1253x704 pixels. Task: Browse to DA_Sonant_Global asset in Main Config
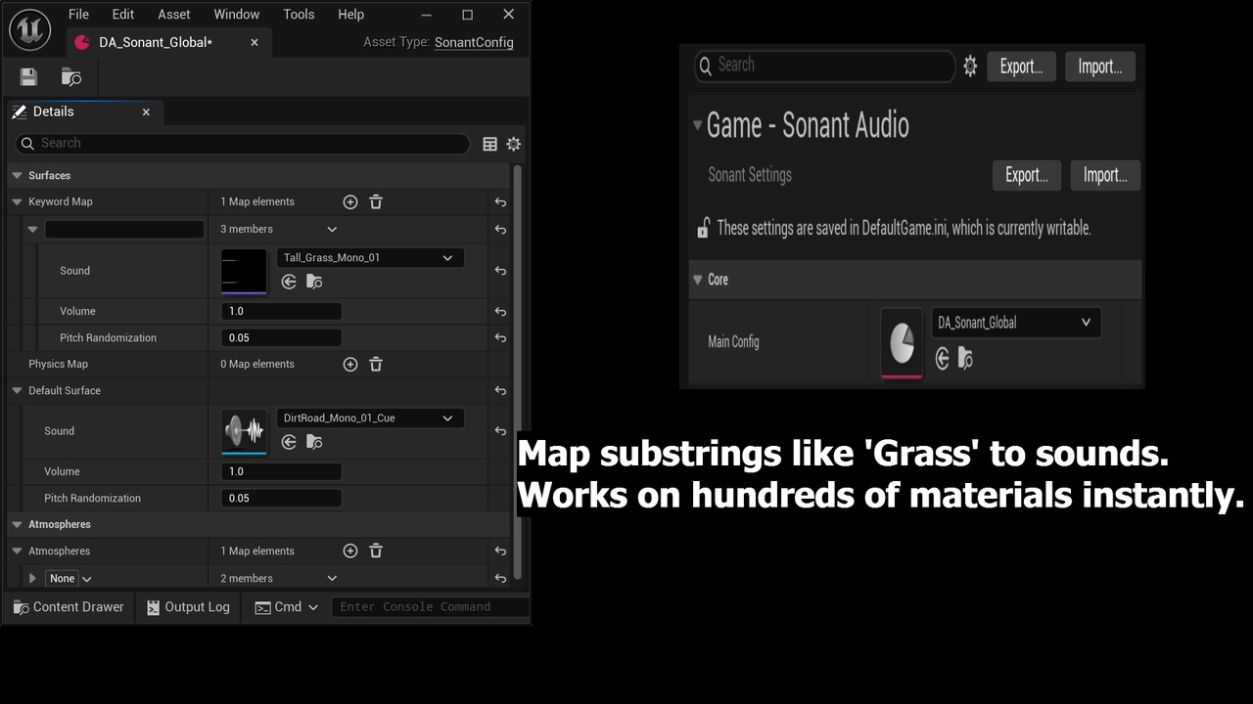[x=964, y=359]
